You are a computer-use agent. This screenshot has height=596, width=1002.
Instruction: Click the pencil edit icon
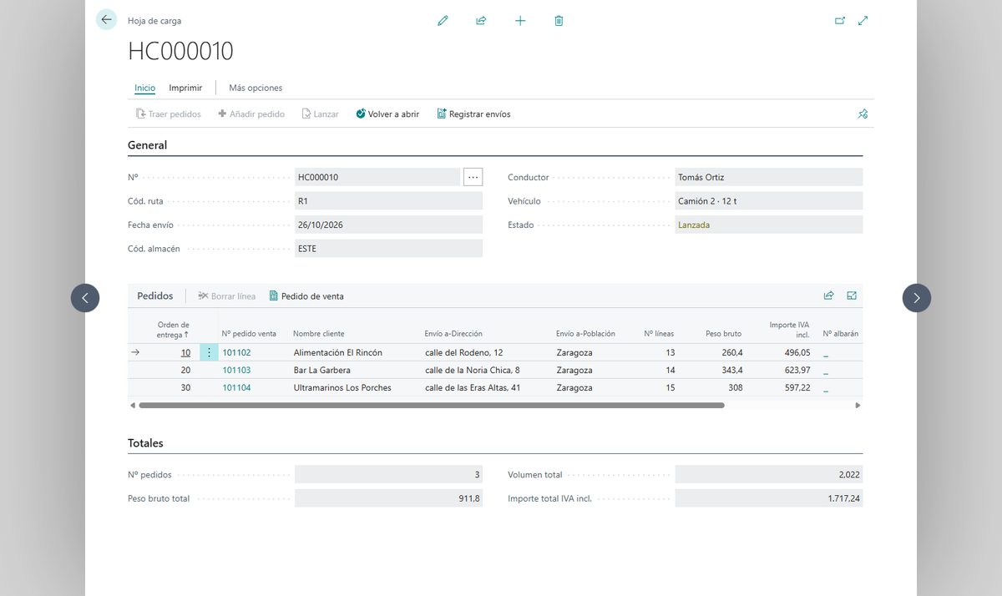(x=443, y=21)
